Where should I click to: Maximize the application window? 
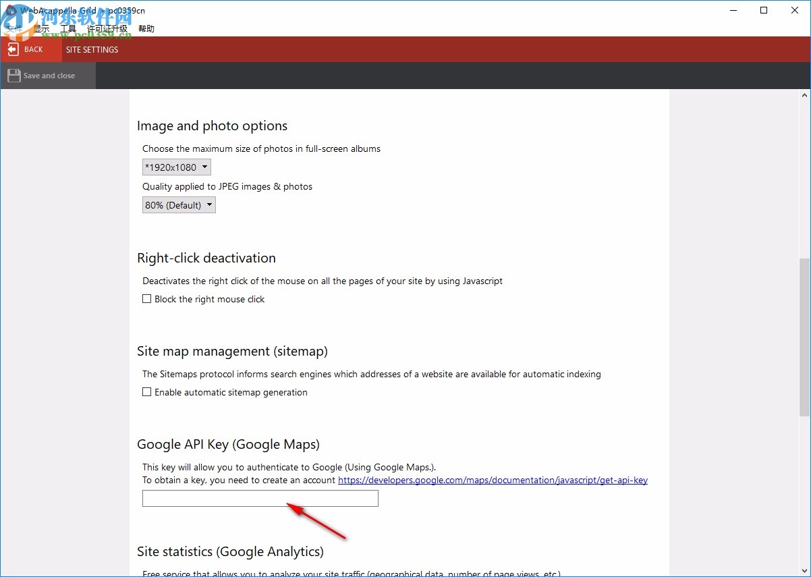click(764, 10)
